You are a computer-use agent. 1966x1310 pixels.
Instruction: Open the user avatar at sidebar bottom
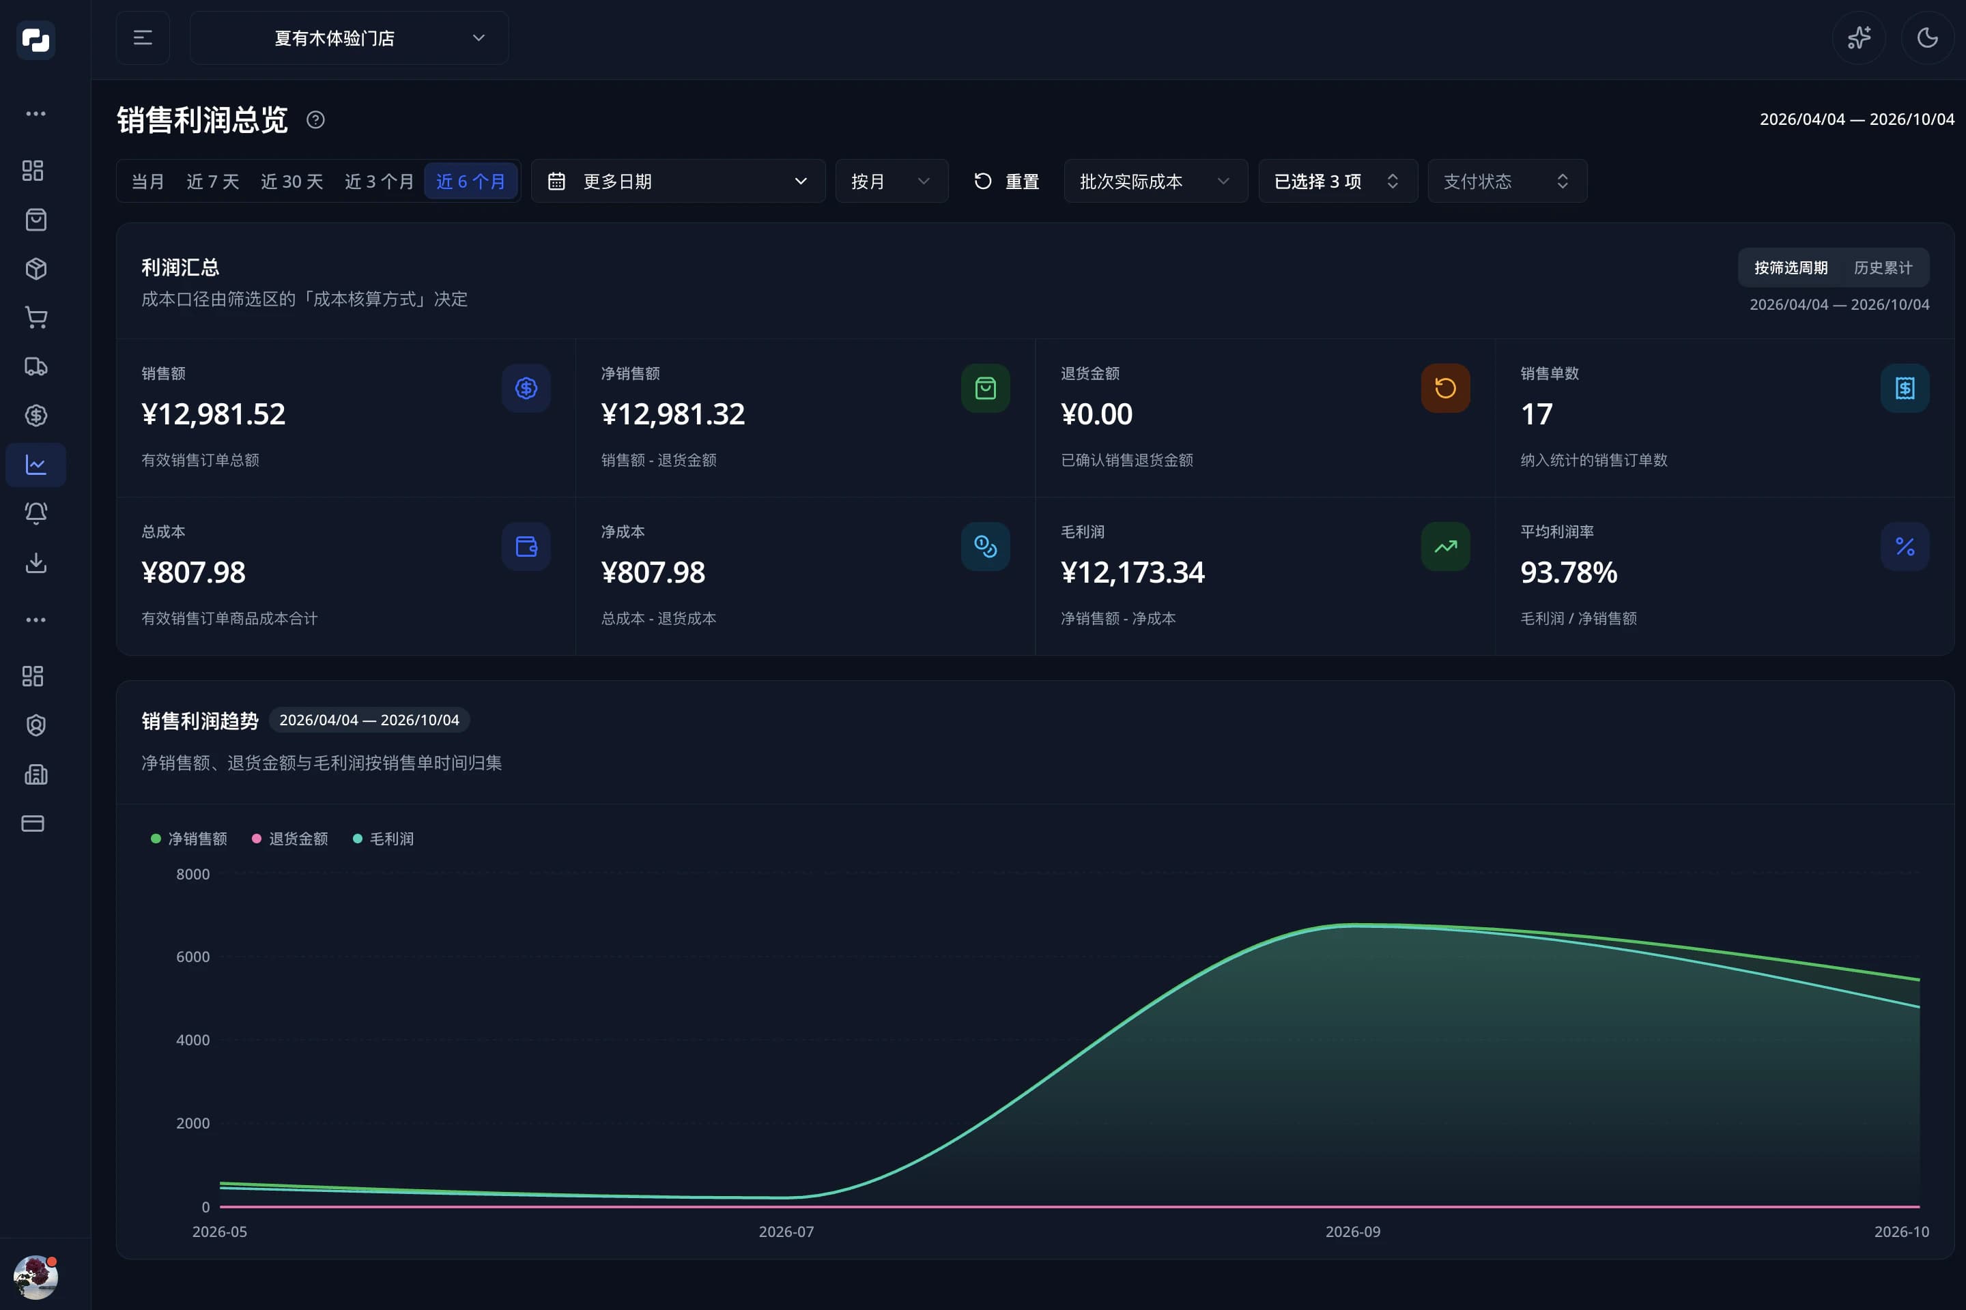[x=35, y=1277]
